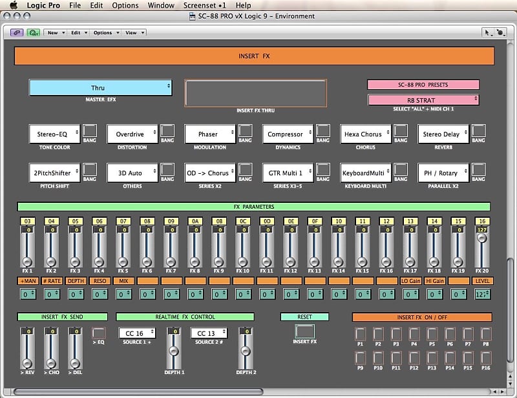Open the 2PitchShifter pitch shift dropdown

[54, 173]
